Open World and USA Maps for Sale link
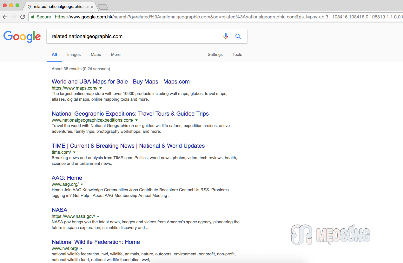Image resolution: width=403 pixels, height=263 pixels. 121,82
